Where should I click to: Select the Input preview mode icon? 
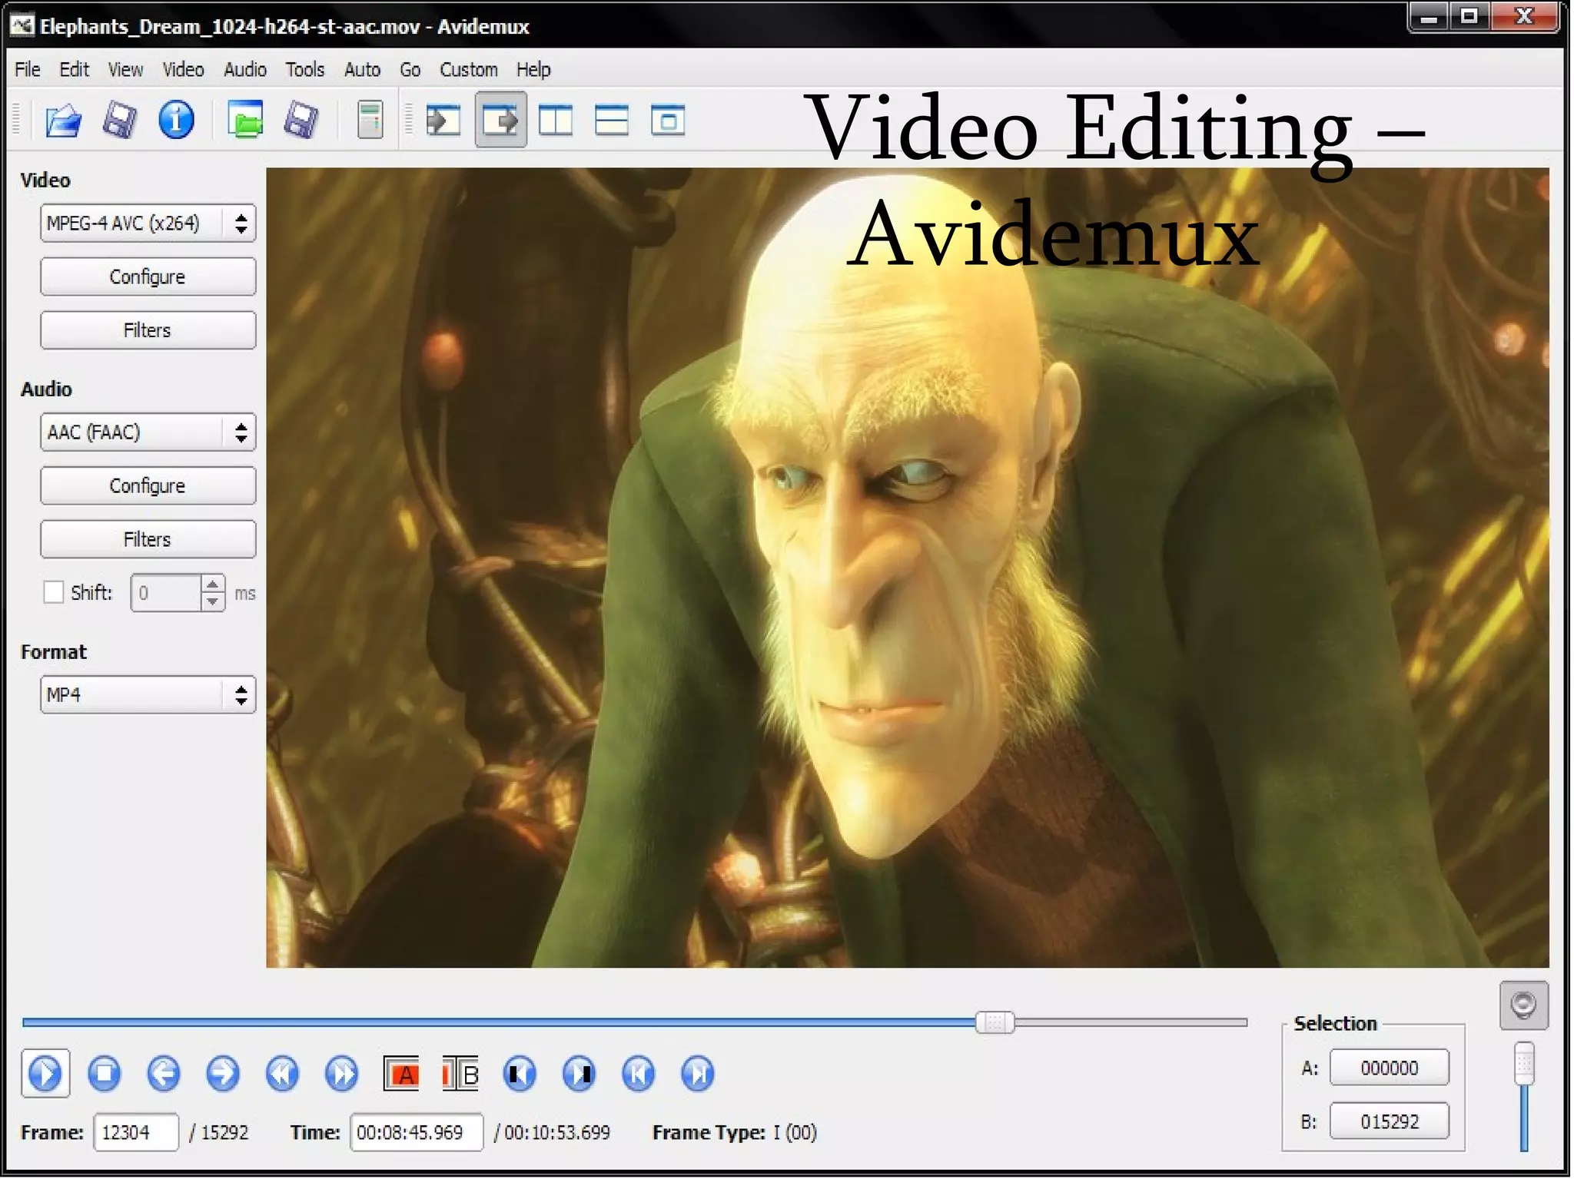[443, 121]
